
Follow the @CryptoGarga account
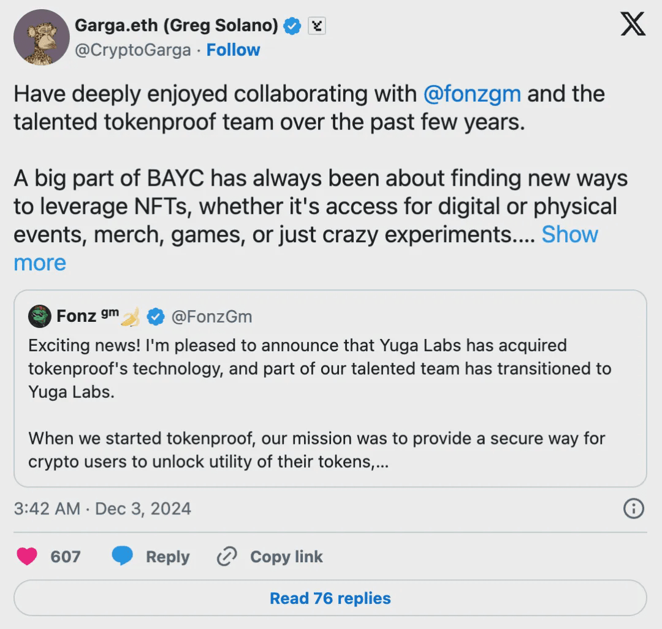pos(233,50)
